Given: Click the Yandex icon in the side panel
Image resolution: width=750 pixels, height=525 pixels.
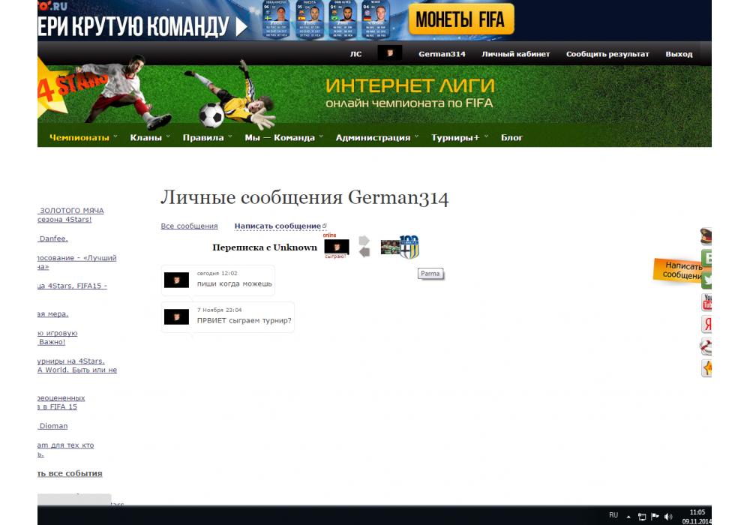Looking at the screenshot, I should pyautogui.click(x=706, y=324).
